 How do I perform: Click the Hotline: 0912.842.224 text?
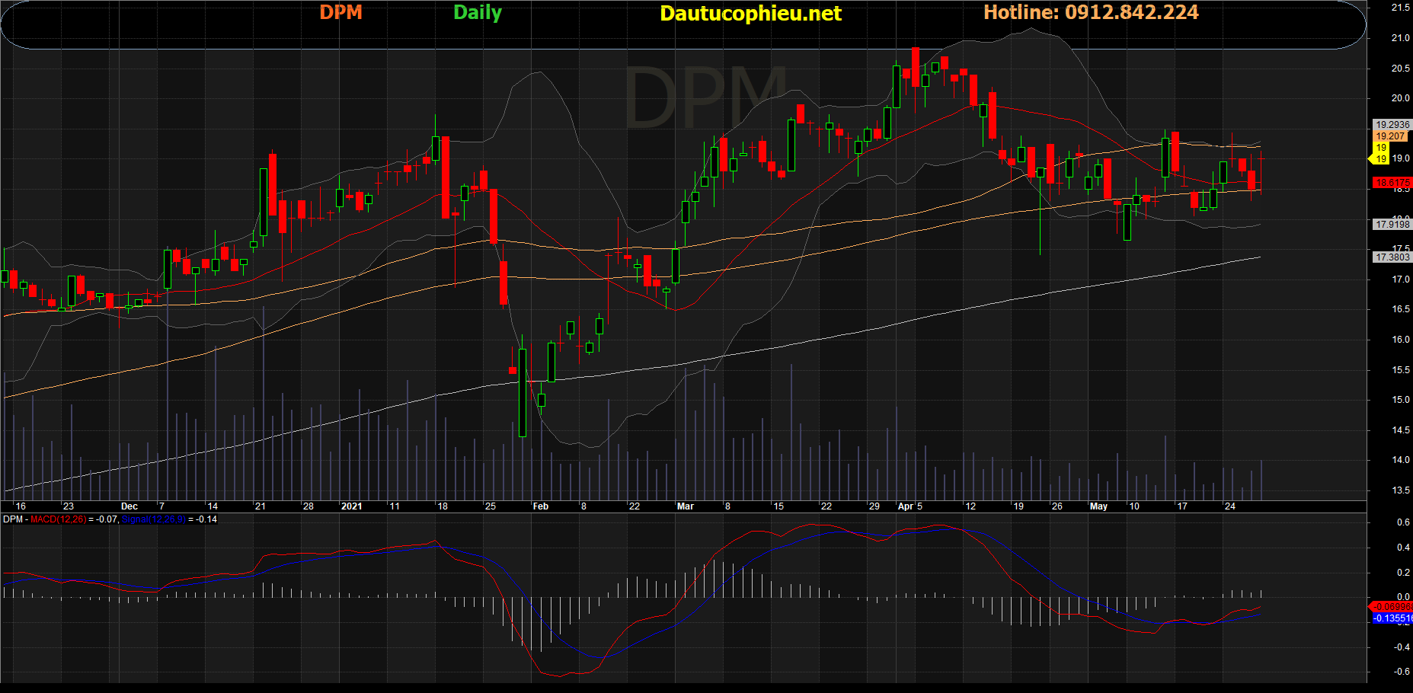click(x=1091, y=12)
